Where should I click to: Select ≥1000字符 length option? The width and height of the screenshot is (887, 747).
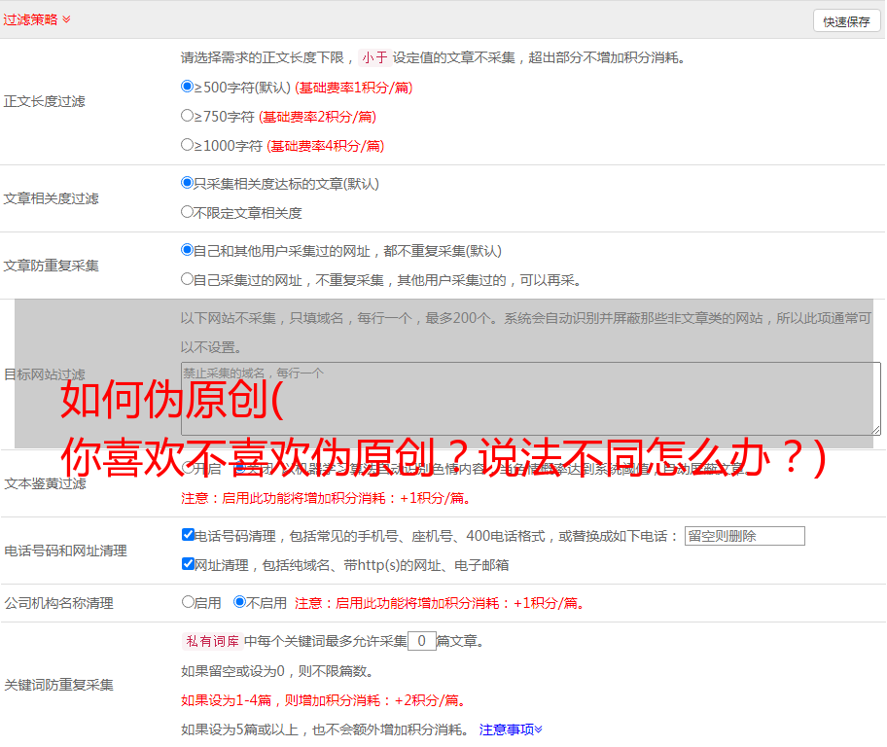(187, 145)
